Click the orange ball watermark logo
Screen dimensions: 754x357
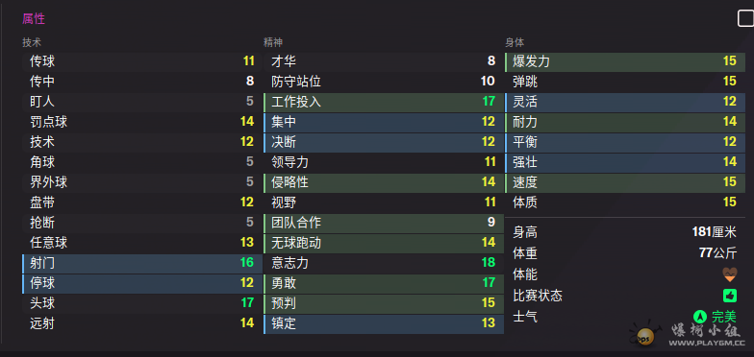pos(645,336)
